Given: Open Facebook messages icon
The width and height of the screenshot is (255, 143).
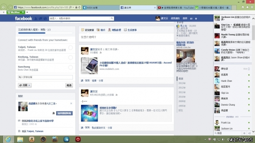Looking at the screenshot, I should (x=41, y=19).
